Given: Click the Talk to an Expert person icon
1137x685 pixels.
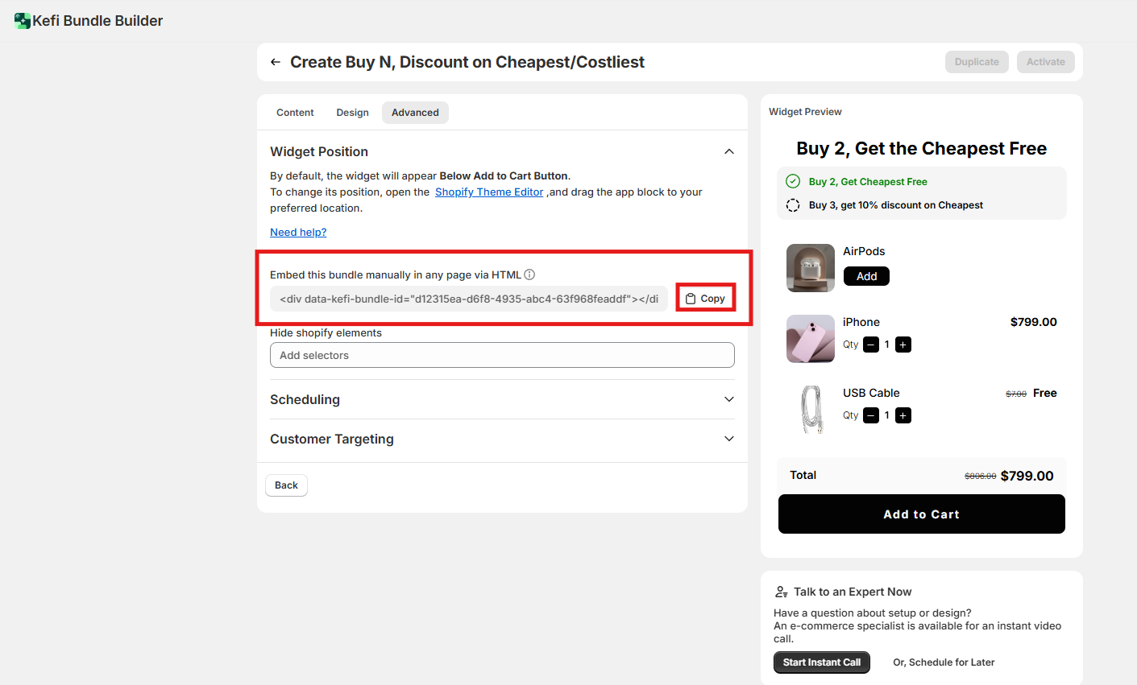Looking at the screenshot, I should click(x=781, y=592).
